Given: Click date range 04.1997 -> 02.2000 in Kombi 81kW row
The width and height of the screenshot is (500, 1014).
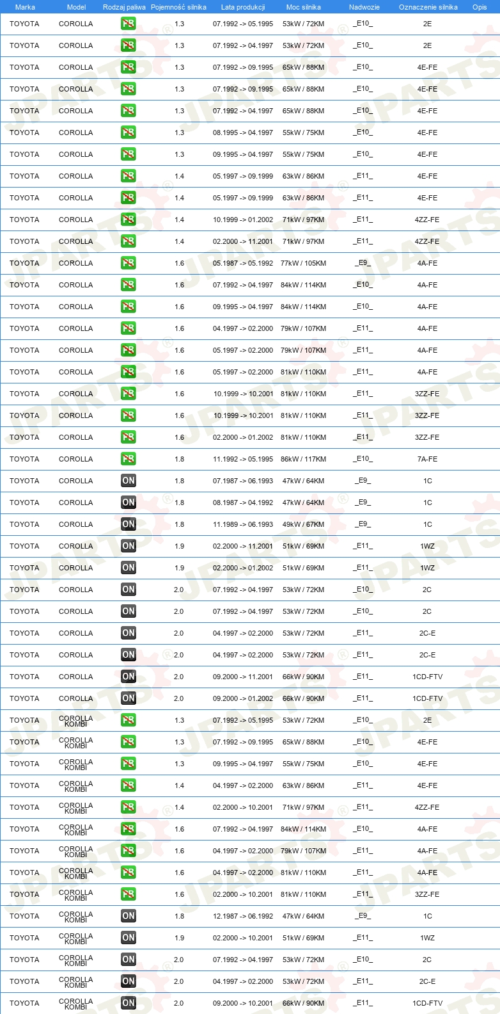Looking at the screenshot, I should [x=243, y=873].
